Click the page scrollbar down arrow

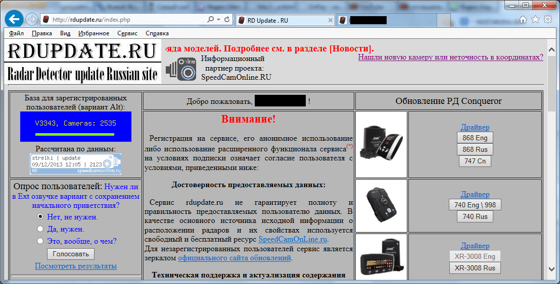(551, 269)
